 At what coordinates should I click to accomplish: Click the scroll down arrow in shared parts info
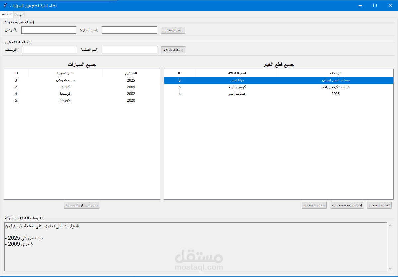(x=390, y=268)
